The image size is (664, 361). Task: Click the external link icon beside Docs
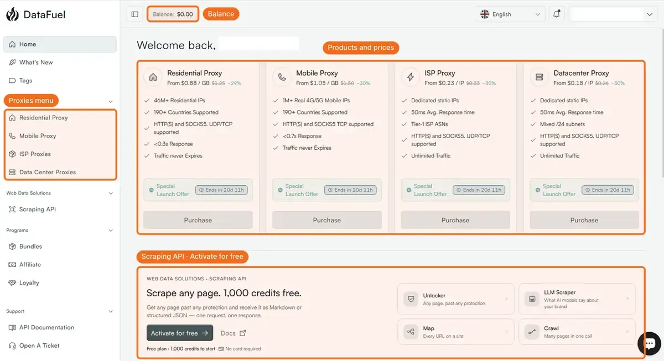pyautogui.click(x=242, y=333)
